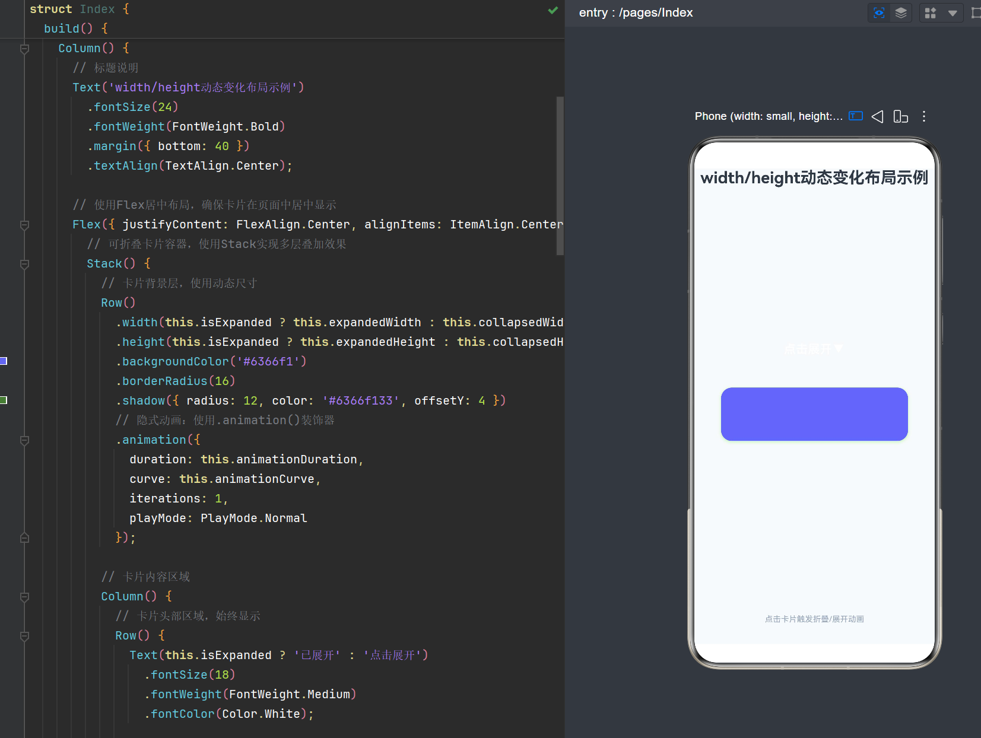The image size is (981, 738).
Task: Click the comment // 标题说明
Action: [106, 68]
